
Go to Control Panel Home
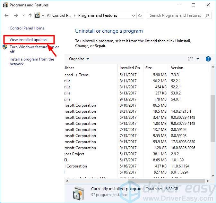coord(27,28)
